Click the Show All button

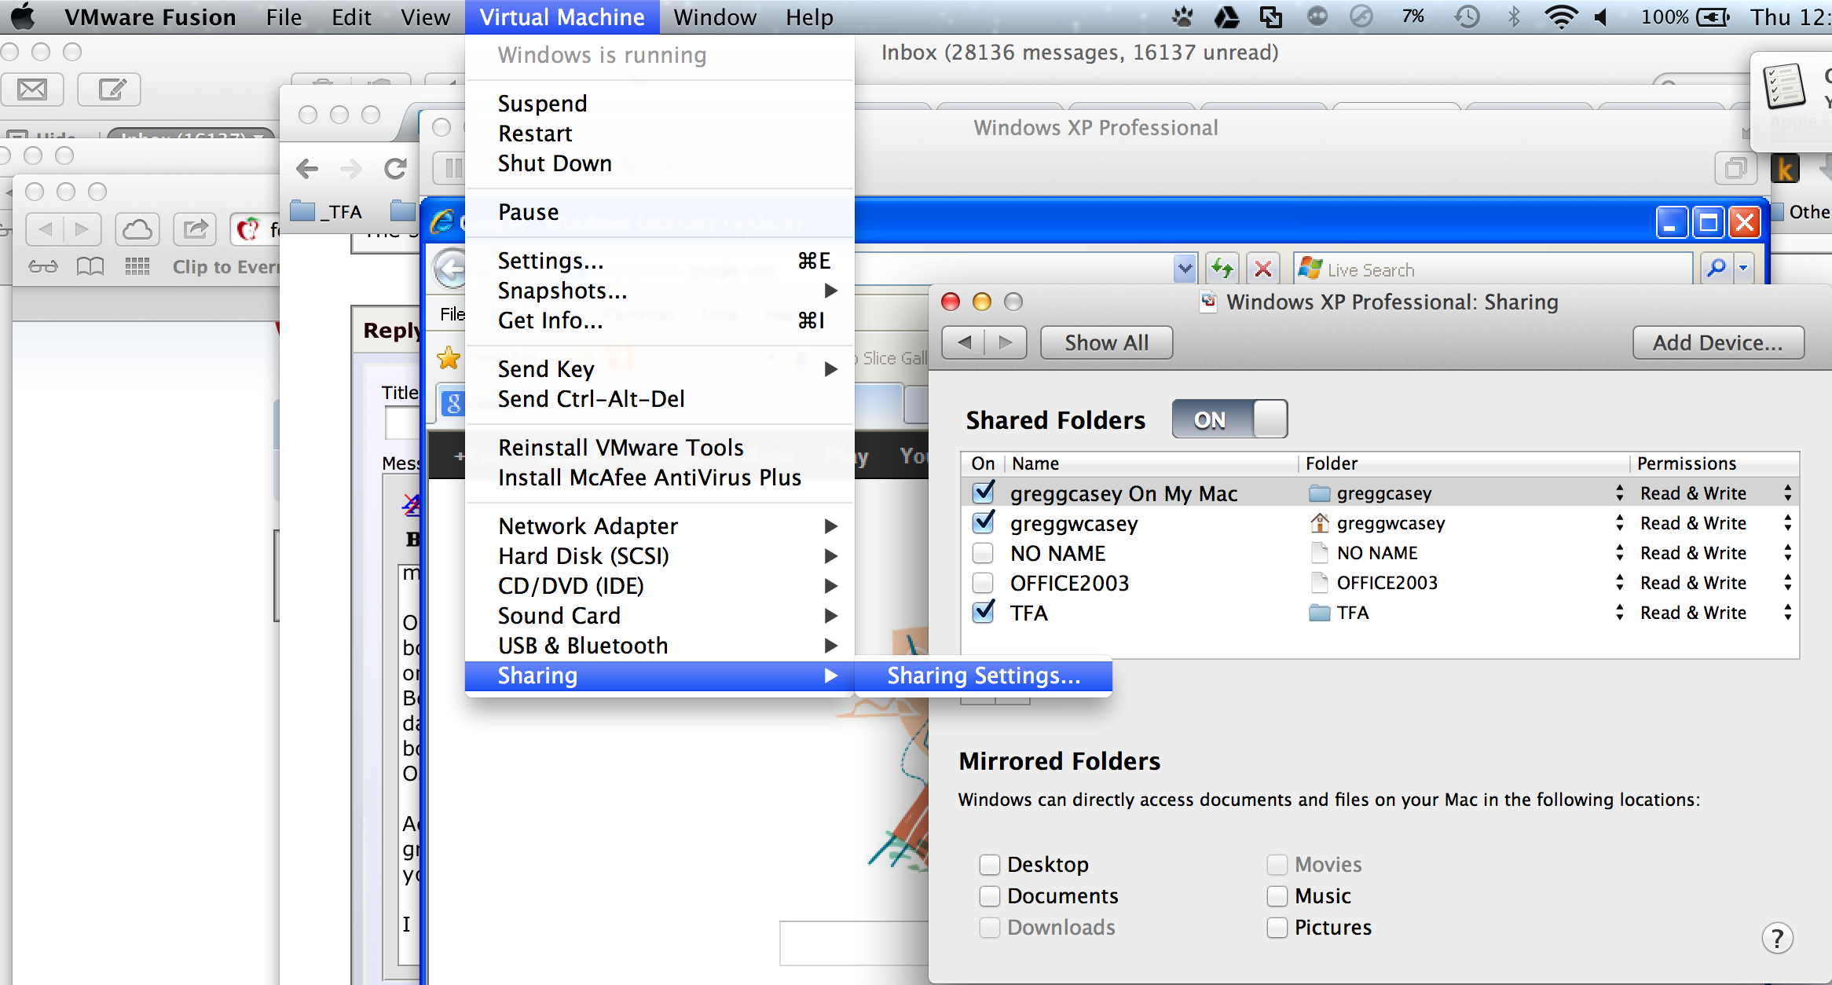[x=1106, y=342]
